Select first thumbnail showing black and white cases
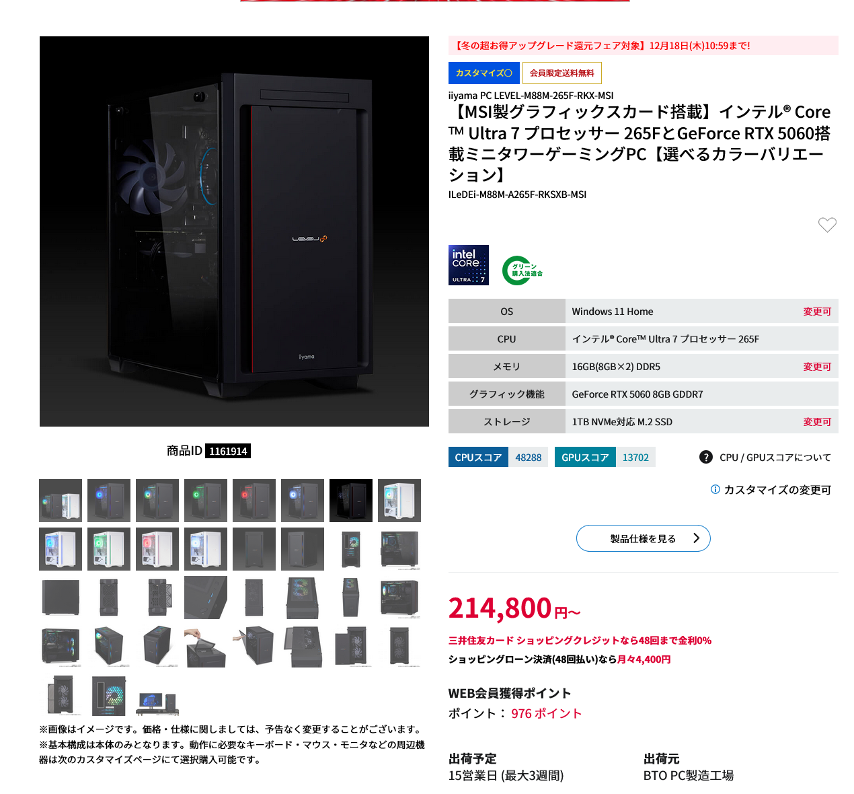Viewport: 854px width, 794px height. [61, 501]
